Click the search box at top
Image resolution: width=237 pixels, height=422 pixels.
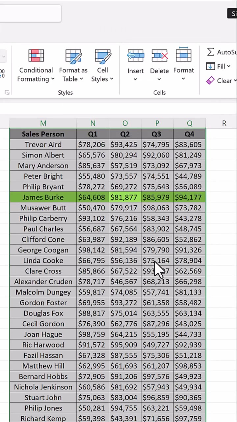point(30,14)
